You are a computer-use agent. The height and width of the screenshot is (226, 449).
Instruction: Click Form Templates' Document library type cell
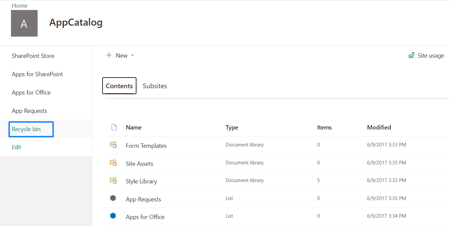pyautogui.click(x=245, y=145)
